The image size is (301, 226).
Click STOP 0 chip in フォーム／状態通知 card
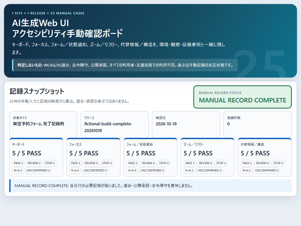coord(164,163)
